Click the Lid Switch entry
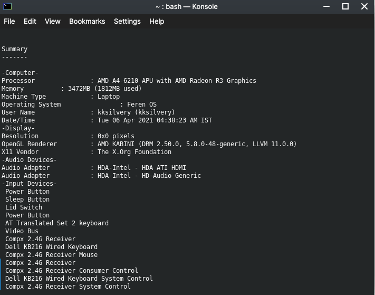This screenshot has width=375, height=295. [24, 207]
